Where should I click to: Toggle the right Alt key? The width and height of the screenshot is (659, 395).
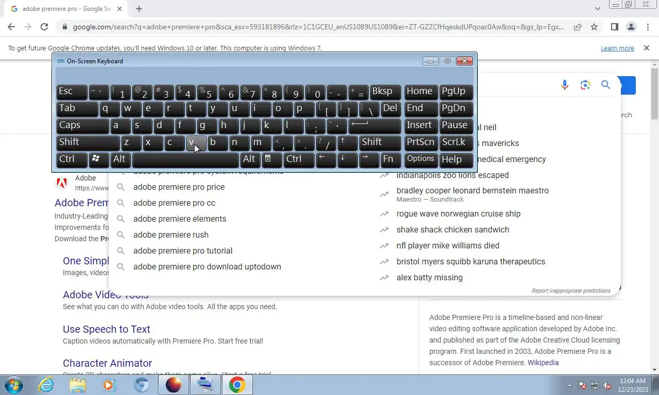250,160
